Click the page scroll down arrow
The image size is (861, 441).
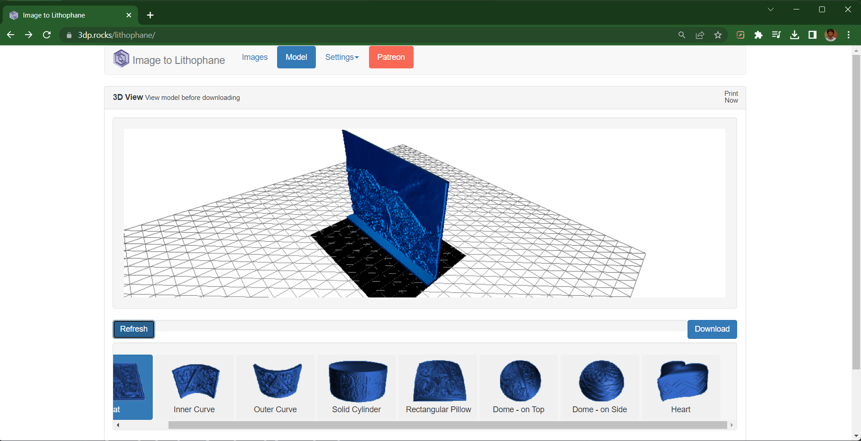coord(856,436)
